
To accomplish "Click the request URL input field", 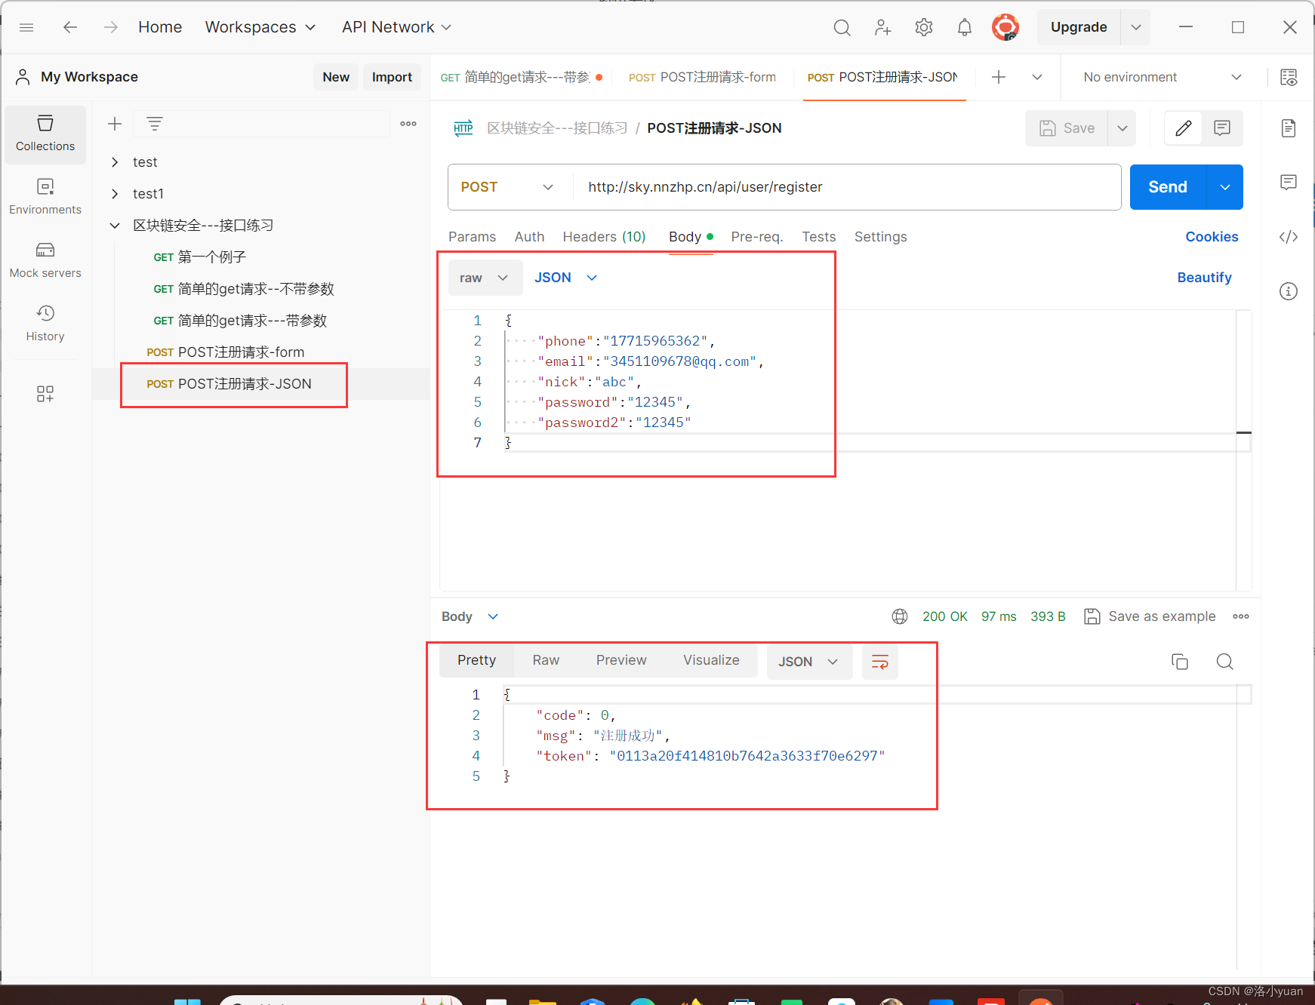I will click(847, 187).
